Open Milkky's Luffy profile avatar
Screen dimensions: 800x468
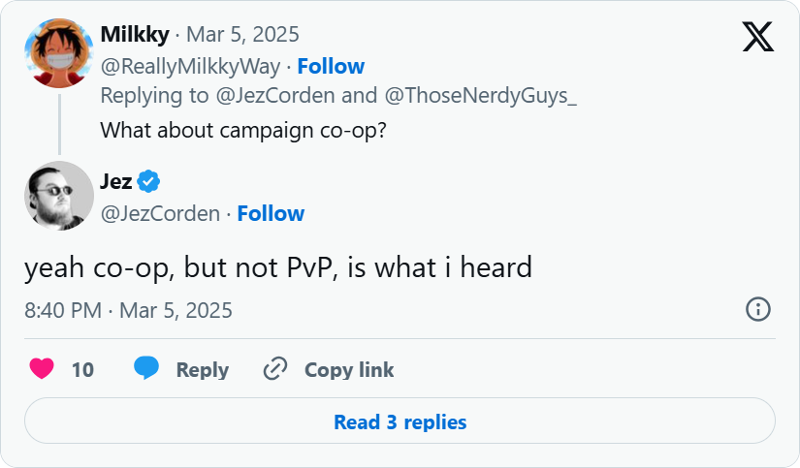[59, 53]
